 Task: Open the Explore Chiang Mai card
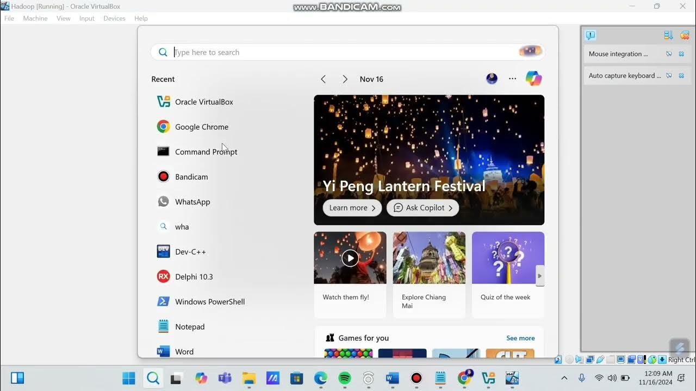(x=429, y=274)
